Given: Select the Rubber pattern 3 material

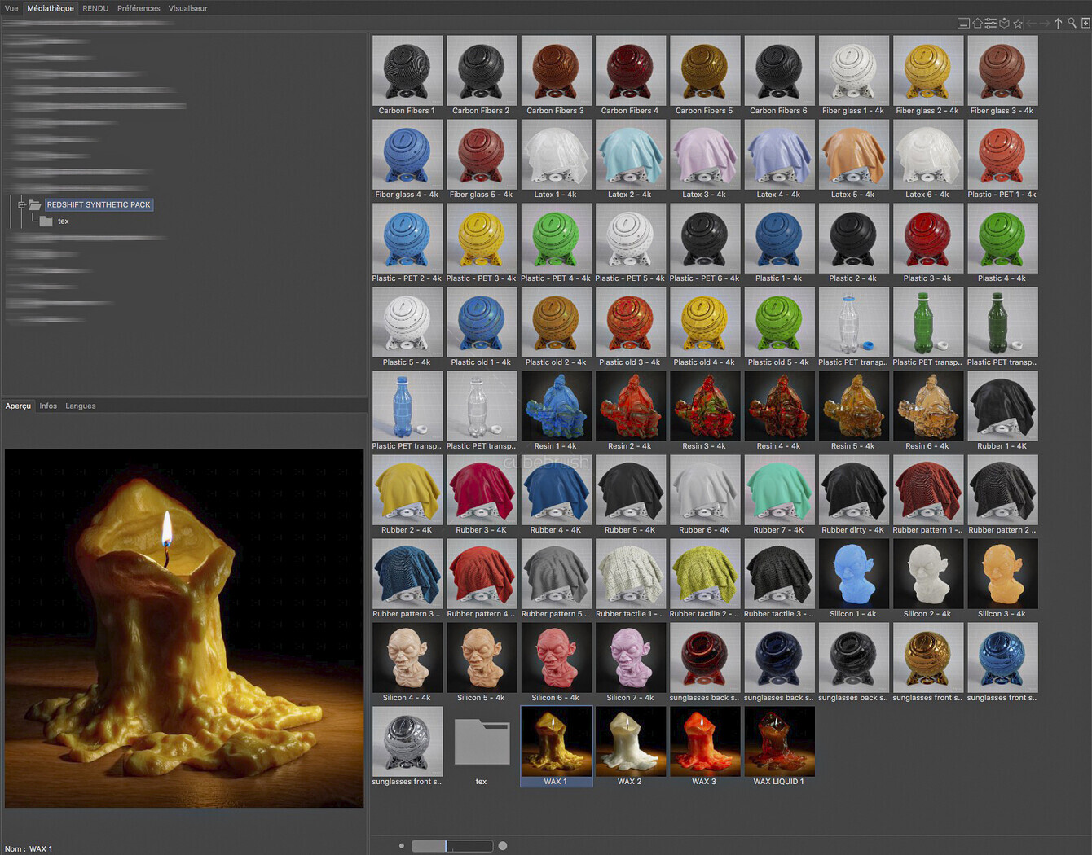Looking at the screenshot, I should coord(407,579).
